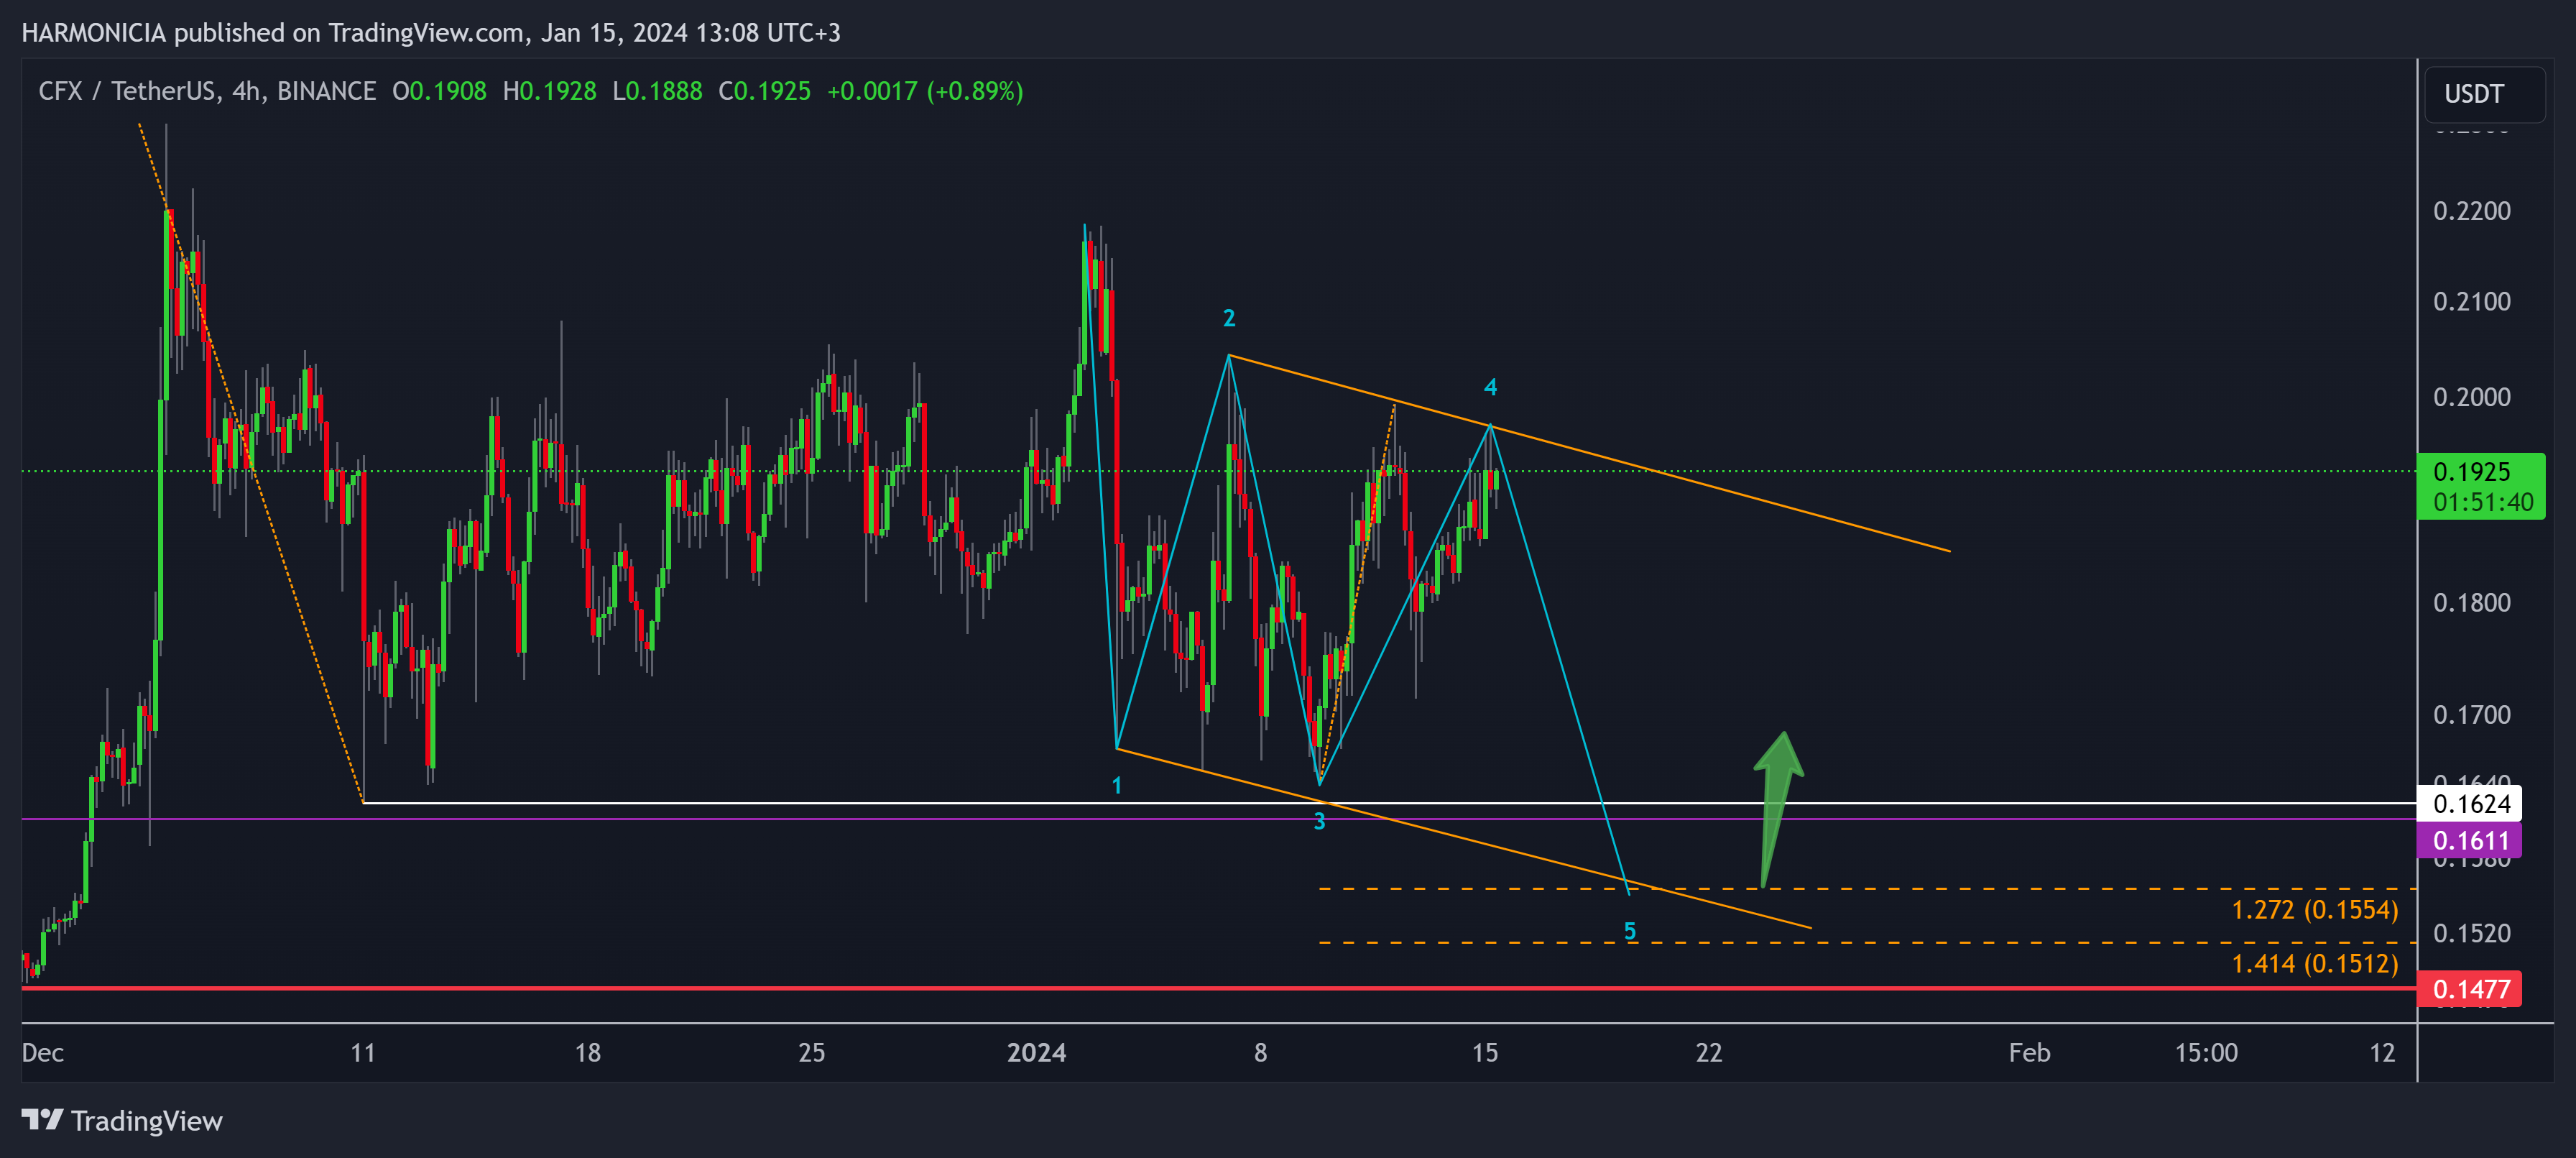Click the 1.414 (0.1512) Fibonacci label
Image resolution: width=2576 pixels, height=1158 pixels.
[x=2315, y=964]
